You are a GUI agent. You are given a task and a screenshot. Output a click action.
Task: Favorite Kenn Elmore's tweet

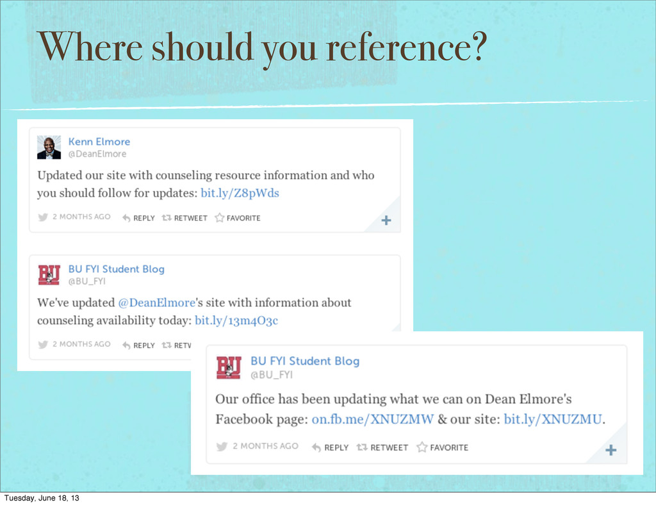tap(243, 218)
